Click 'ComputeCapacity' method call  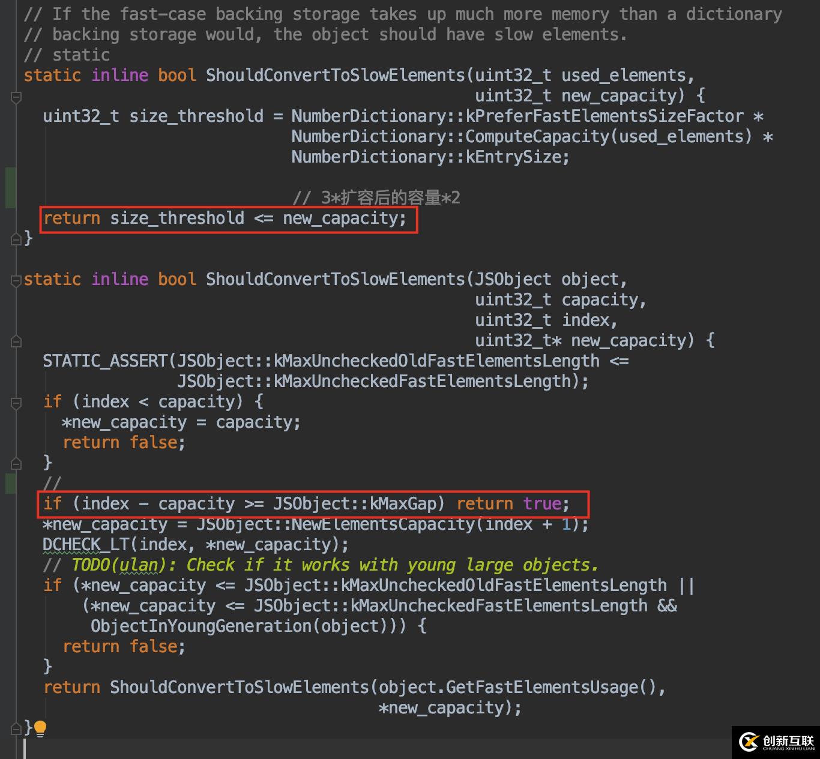537,136
